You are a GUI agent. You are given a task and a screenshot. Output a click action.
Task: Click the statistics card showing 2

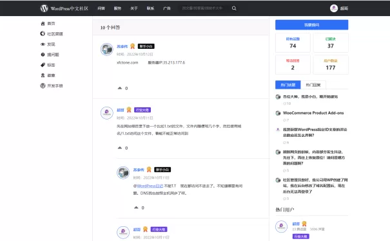pyautogui.click(x=293, y=64)
